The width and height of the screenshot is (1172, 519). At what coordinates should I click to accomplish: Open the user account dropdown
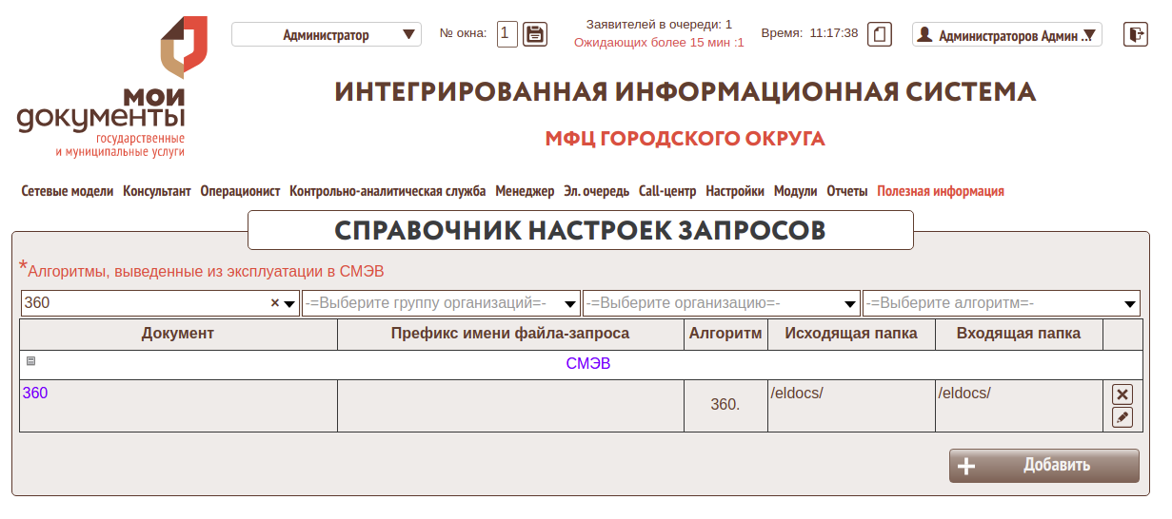1006,35
